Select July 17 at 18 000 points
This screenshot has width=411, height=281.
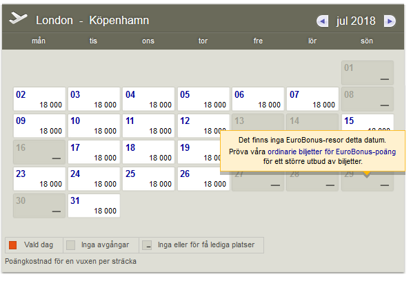(x=94, y=152)
